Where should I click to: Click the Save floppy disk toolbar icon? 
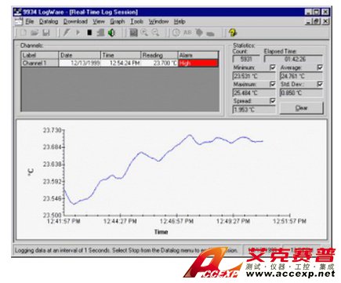46,33
